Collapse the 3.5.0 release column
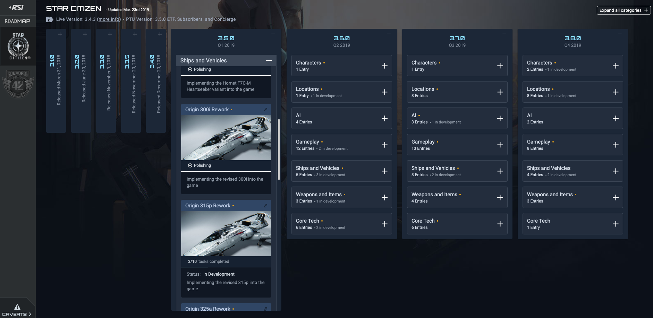 (x=273, y=34)
